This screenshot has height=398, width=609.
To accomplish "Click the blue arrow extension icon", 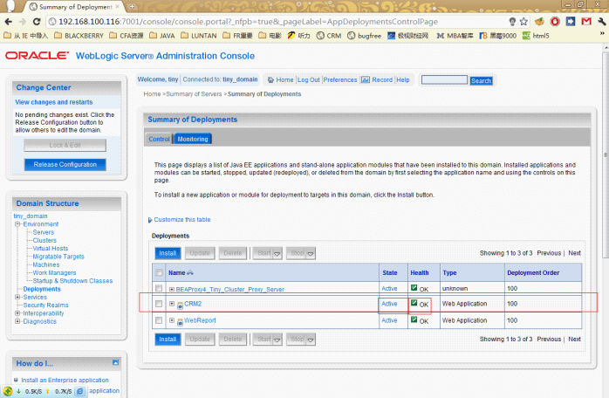I will point(571,22).
